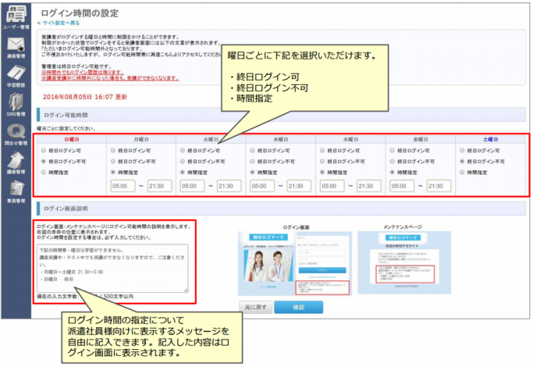Open the ログイン画面 preview thumbnail
The image size is (533, 367).
click(x=295, y=263)
